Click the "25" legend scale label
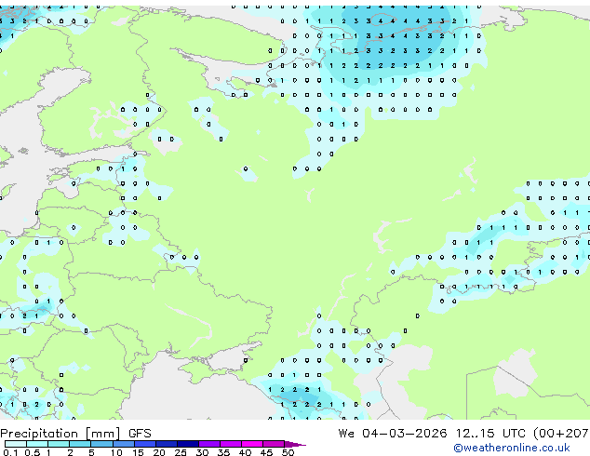 pyautogui.click(x=181, y=452)
